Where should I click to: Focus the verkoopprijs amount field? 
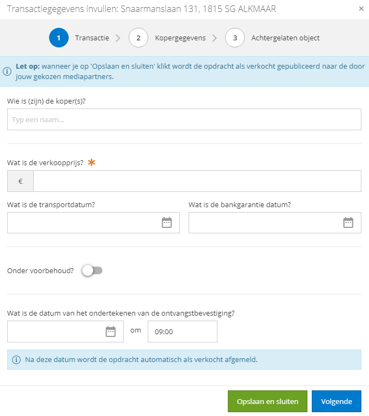pos(197,181)
